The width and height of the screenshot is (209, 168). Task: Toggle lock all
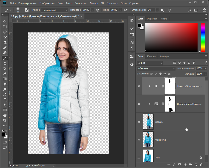pyautogui.click(x=169, y=74)
